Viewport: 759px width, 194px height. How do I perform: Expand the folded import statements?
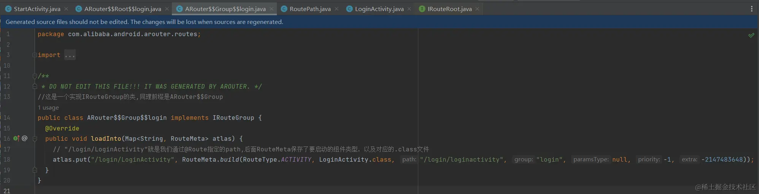click(x=35, y=55)
